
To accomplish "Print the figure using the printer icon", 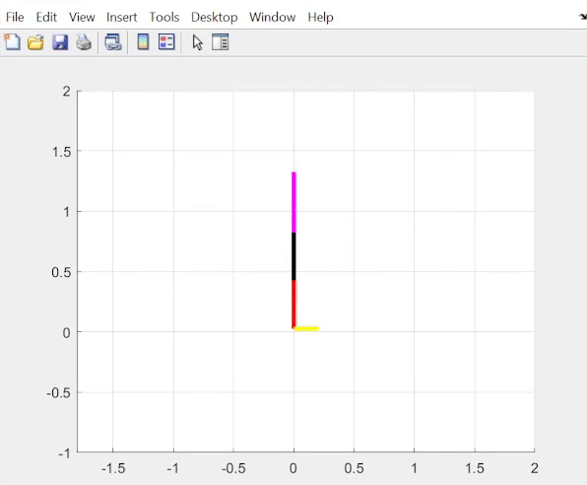I will tap(84, 42).
